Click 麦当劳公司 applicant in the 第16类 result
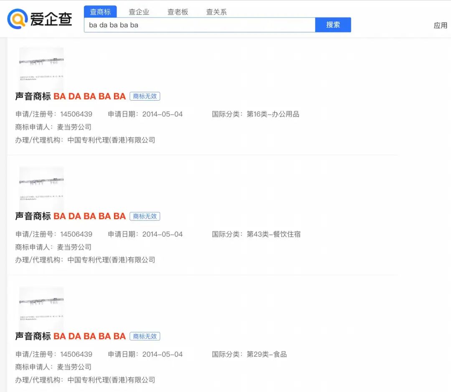This screenshot has height=392, width=451. pos(74,127)
